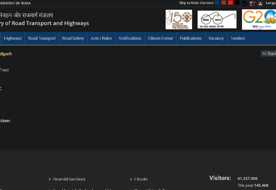Open the Highways menu

pyautogui.click(x=13, y=38)
